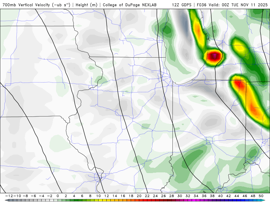Click the 22 colorbar label
270x202 pixels.
pyautogui.click(x=147, y=196)
